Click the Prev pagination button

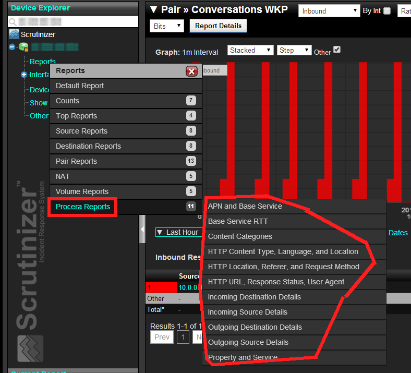tap(162, 337)
